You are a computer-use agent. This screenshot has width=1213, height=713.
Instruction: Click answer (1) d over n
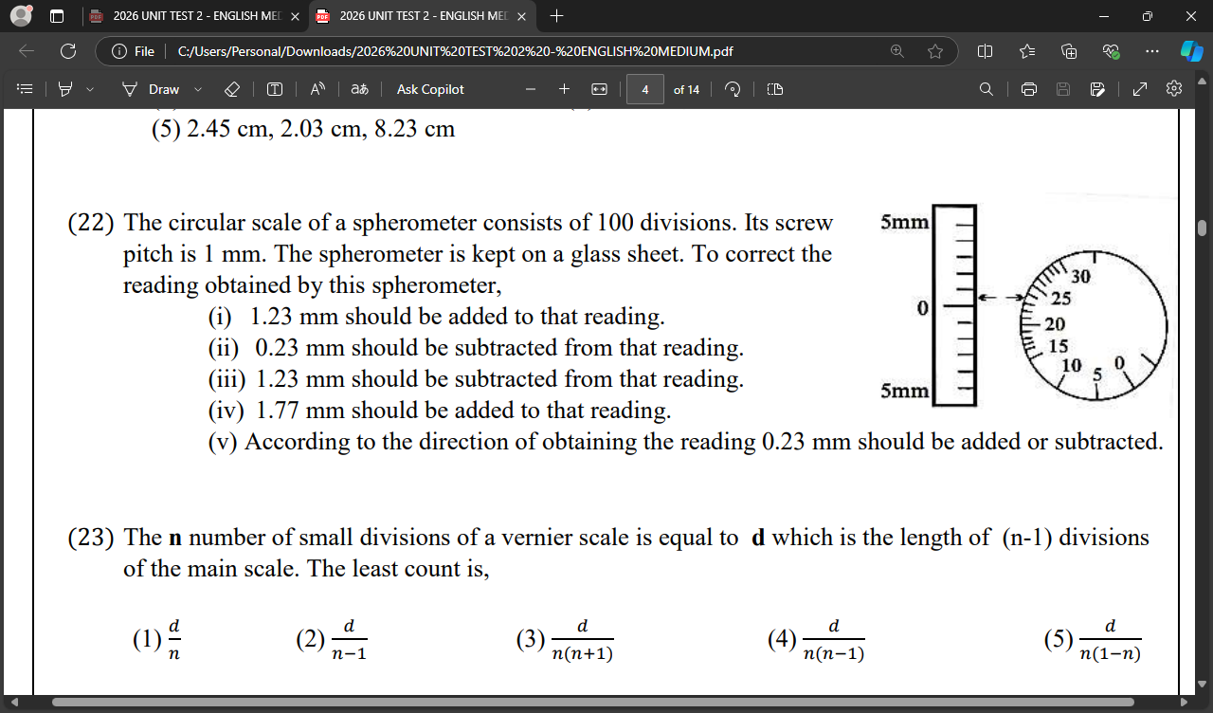click(x=156, y=640)
